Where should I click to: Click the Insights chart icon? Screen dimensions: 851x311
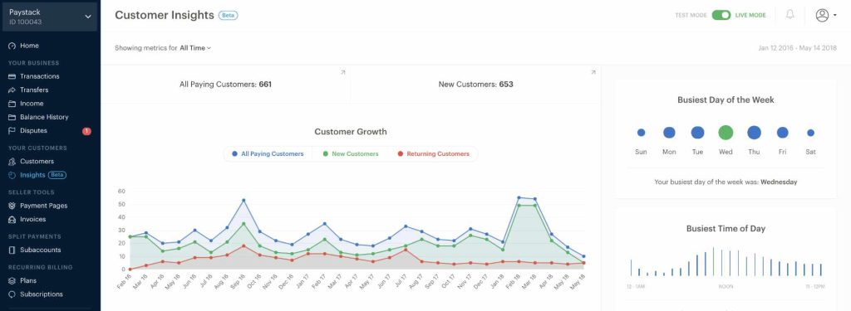pyautogui.click(x=12, y=175)
